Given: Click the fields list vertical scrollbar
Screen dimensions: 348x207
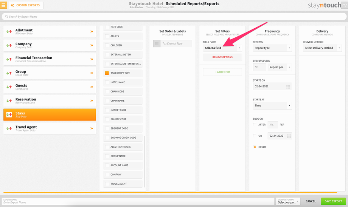Looking at the screenshot, I should 144,162.
